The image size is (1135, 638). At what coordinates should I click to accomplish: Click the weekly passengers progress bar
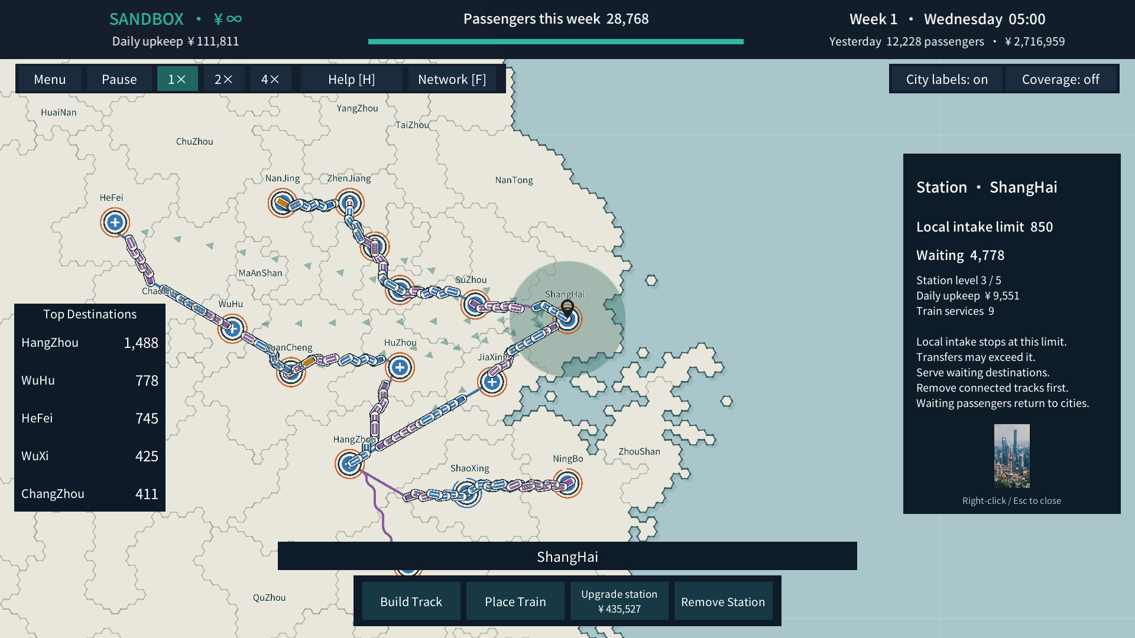tap(556, 41)
